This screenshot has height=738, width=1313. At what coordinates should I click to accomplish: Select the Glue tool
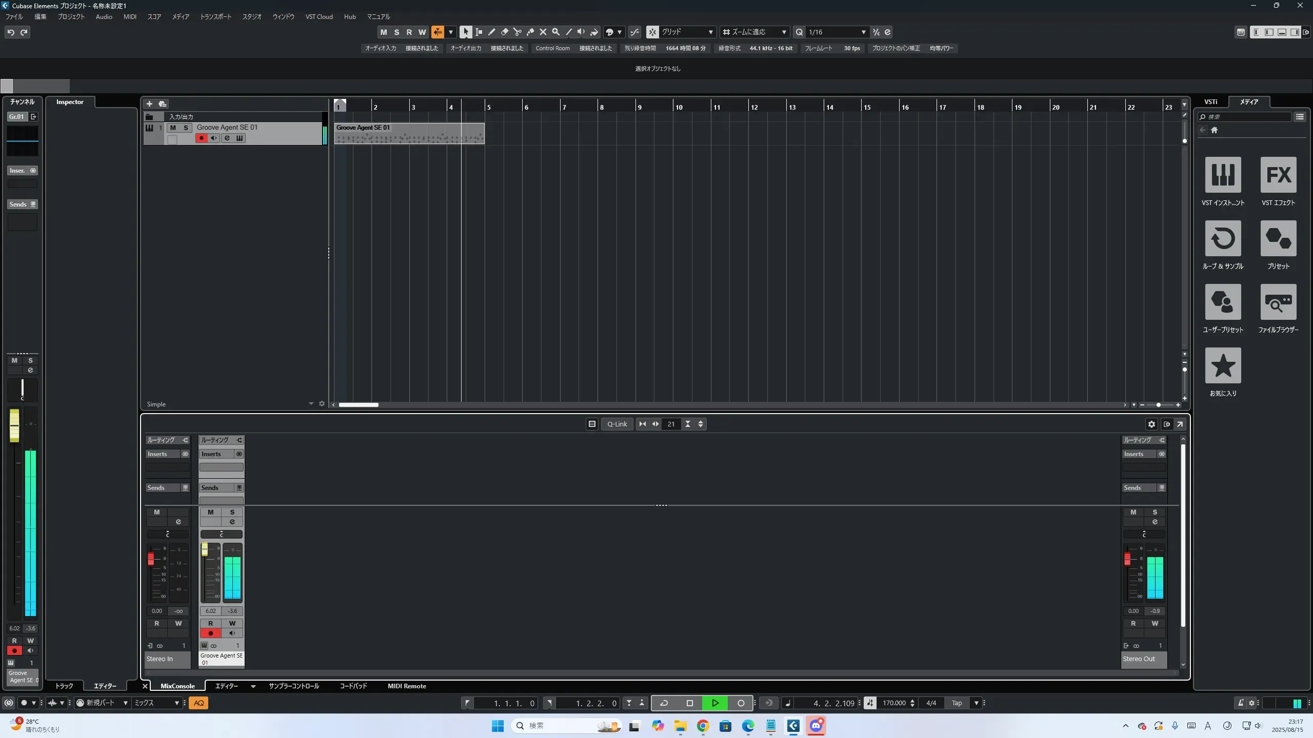click(530, 32)
